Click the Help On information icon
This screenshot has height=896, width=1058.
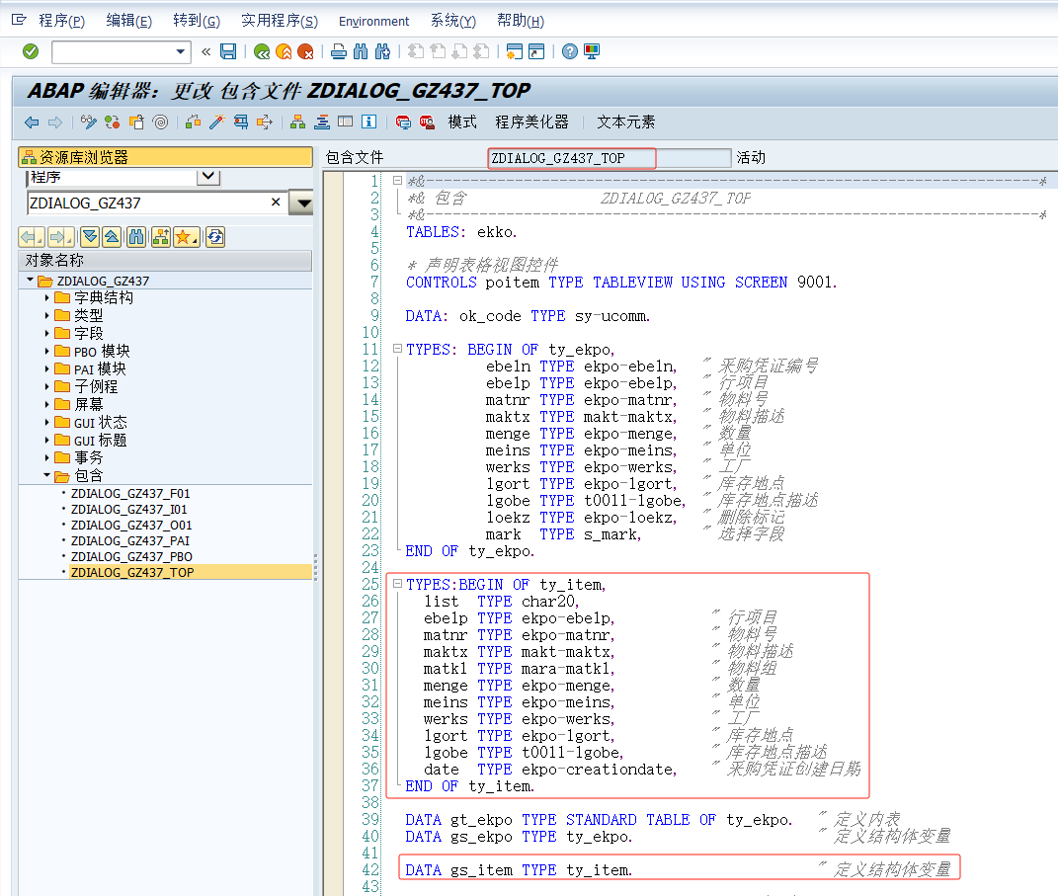[x=368, y=122]
